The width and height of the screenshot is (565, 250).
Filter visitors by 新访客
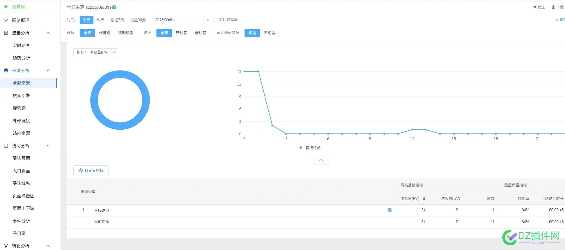(181, 33)
